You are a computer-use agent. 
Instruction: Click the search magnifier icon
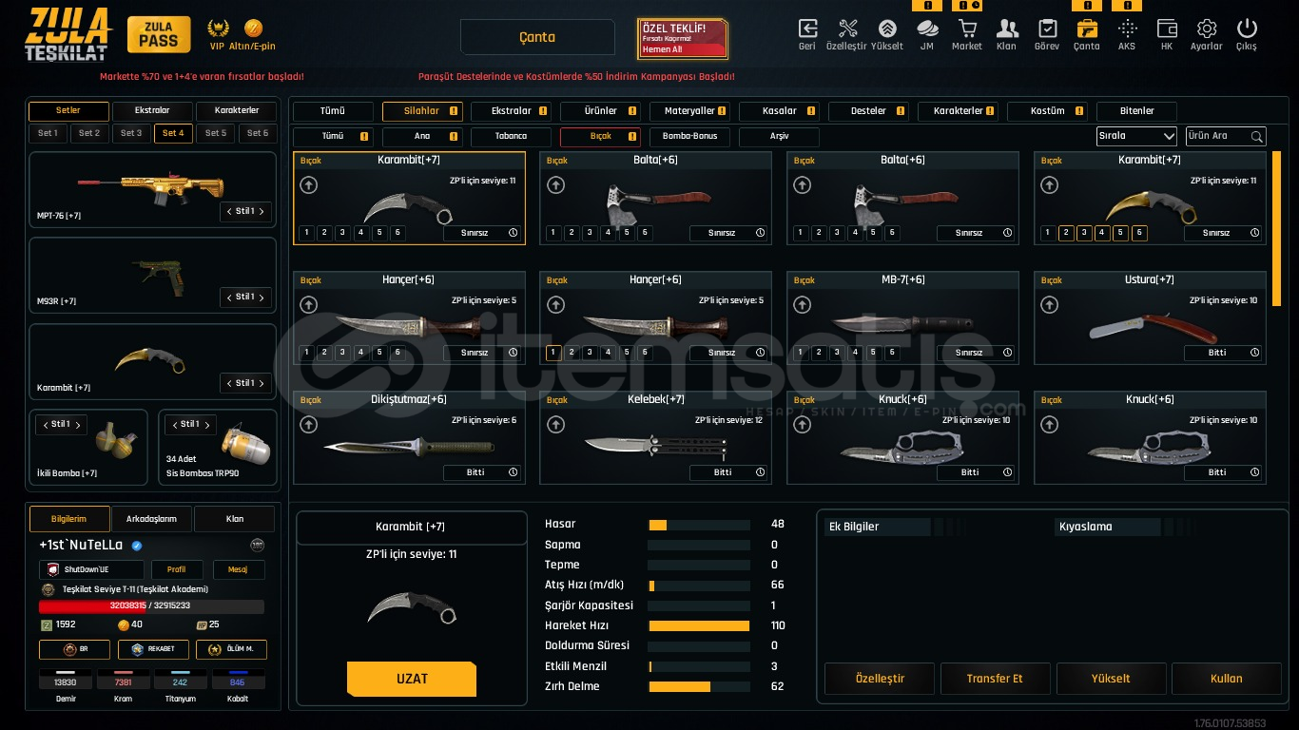coord(1256,136)
